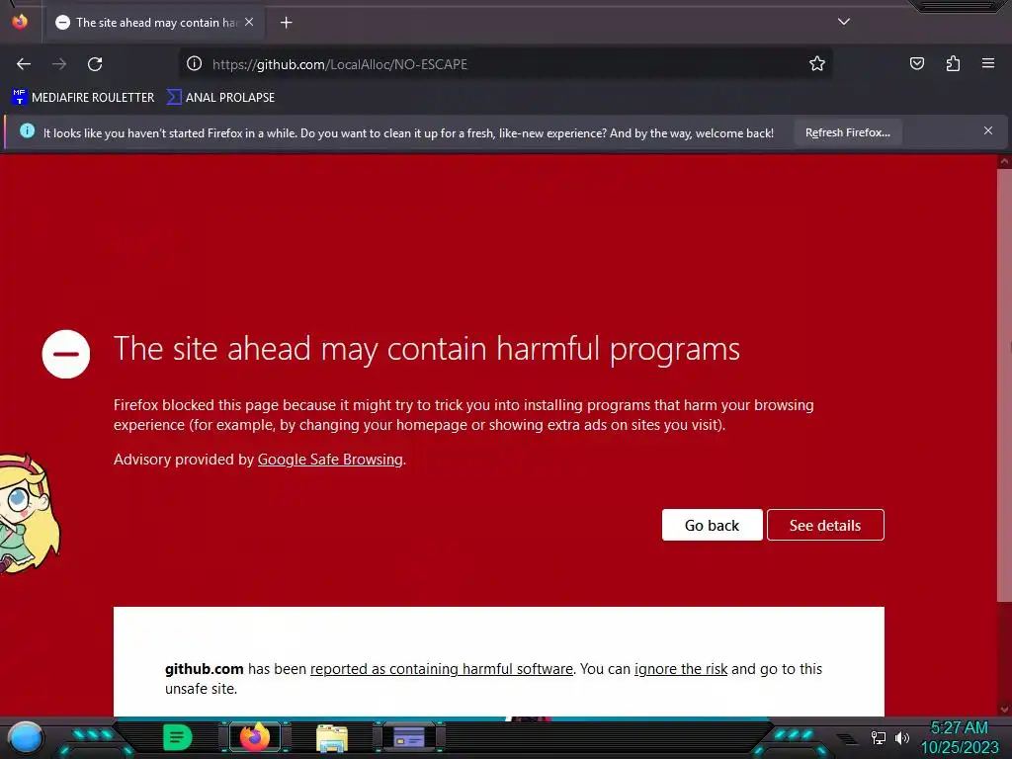The image size is (1012, 759).
Task: Bookmark this page with the star icon
Action: point(817,63)
